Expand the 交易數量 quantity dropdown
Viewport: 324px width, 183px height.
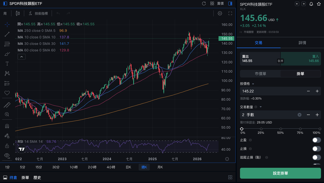click(x=260, y=107)
